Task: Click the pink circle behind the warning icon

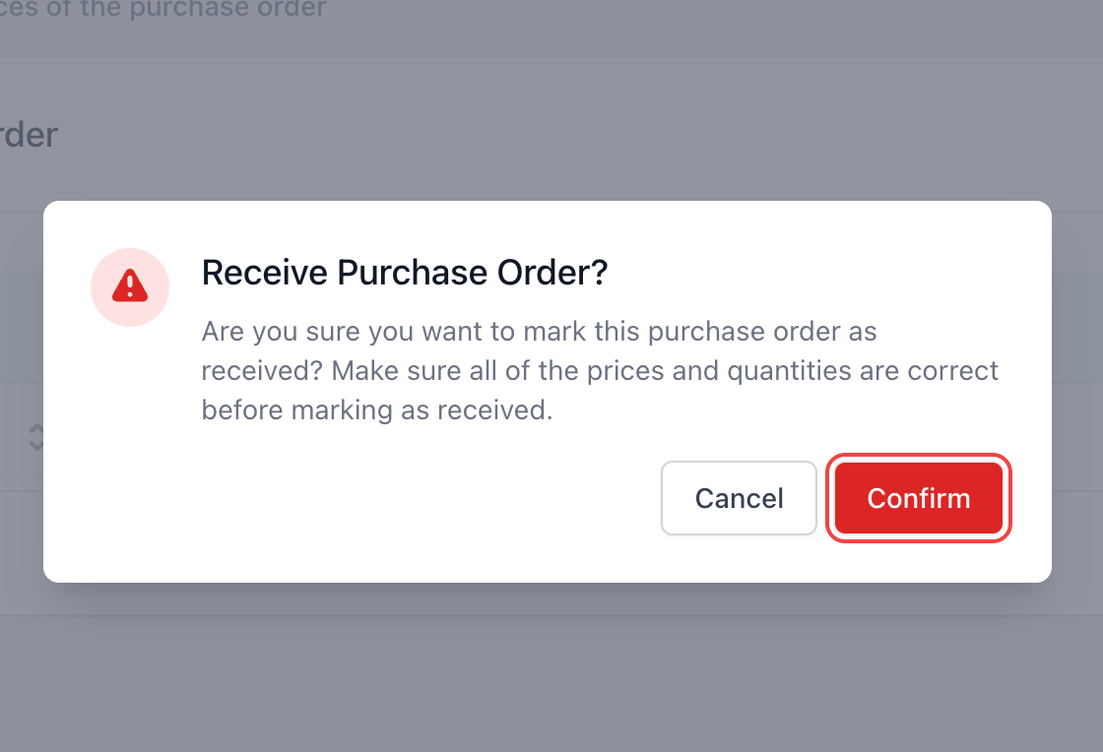Action: click(x=130, y=286)
